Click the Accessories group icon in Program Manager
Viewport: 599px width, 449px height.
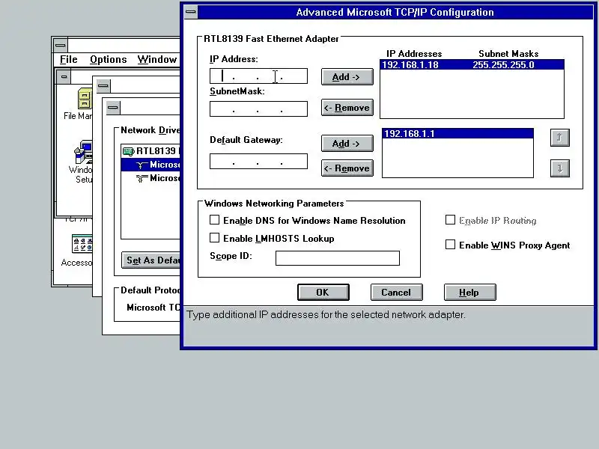coord(82,244)
